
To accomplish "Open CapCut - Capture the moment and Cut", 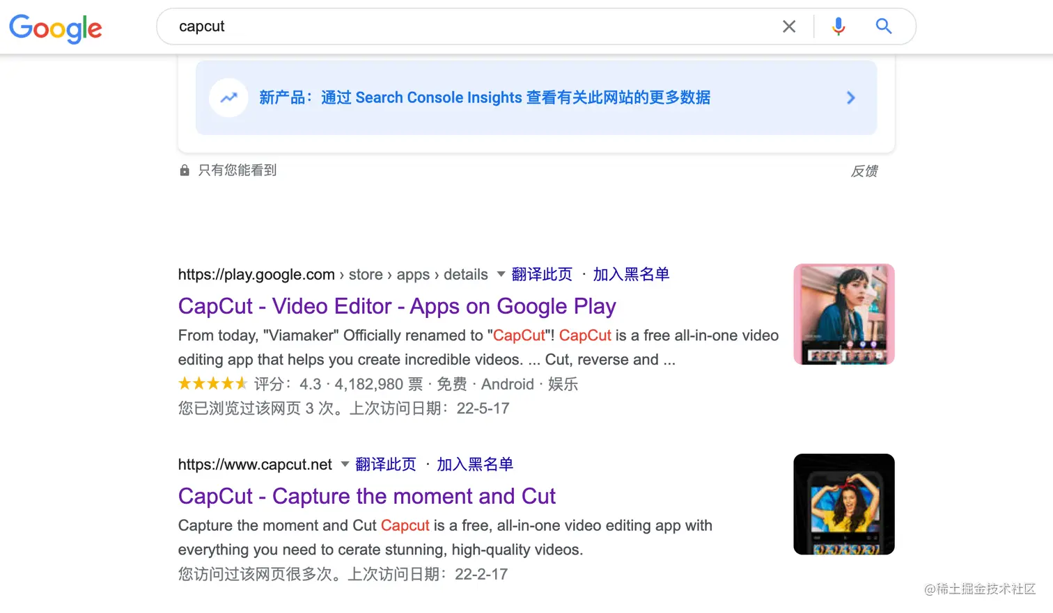I will [367, 496].
